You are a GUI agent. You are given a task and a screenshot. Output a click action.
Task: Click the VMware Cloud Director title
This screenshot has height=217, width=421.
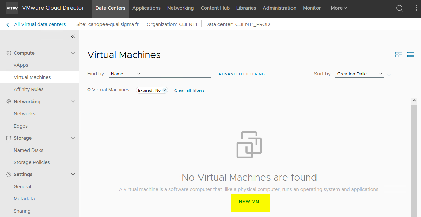pyautogui.click(x=53, y=8)
